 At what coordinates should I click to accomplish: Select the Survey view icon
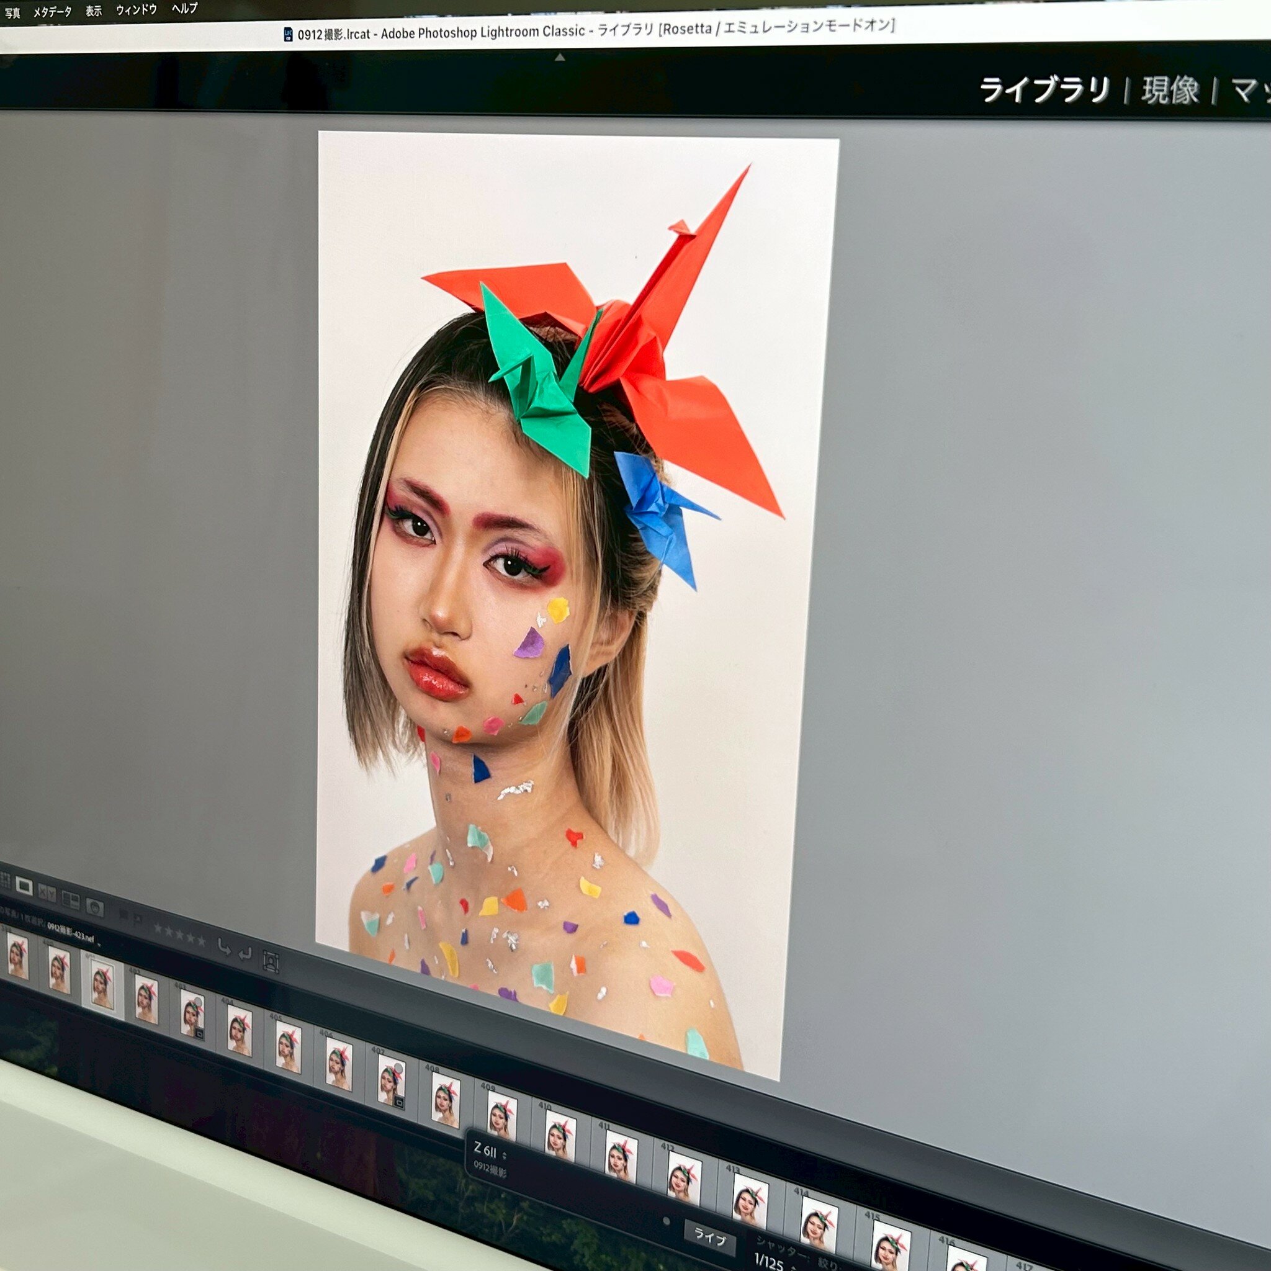click(x=71, y=900)
